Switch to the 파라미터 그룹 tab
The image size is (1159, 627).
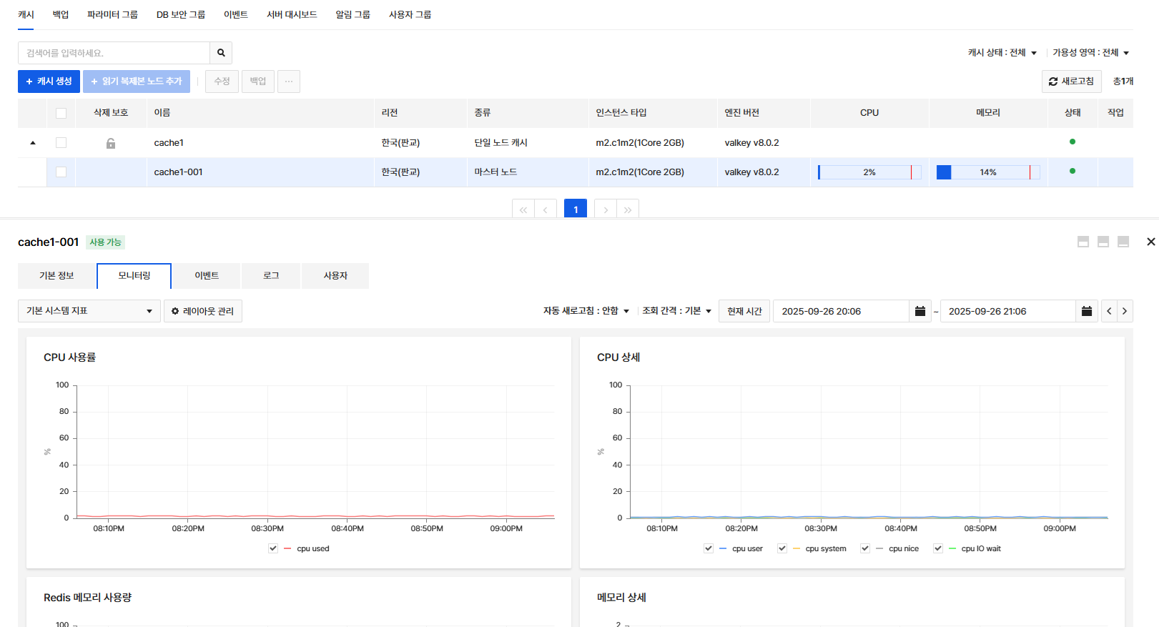point(112,14)
